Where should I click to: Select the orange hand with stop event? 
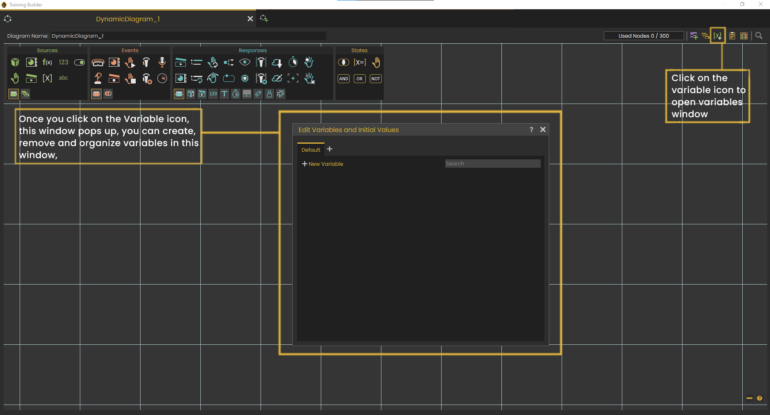(x=130, y=78)
